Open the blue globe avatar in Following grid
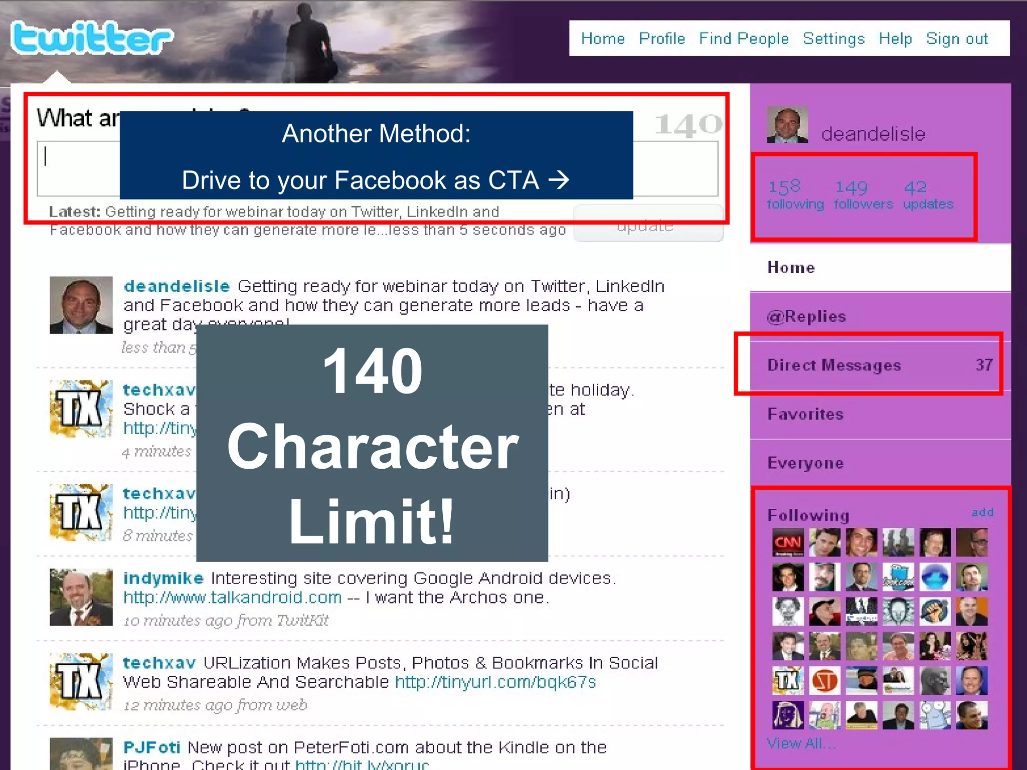Image resolution: width=1027 pixels, height=770 pixels. [935, 577]
